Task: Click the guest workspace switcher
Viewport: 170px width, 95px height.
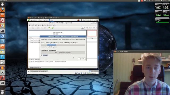Action: [93, 71]
